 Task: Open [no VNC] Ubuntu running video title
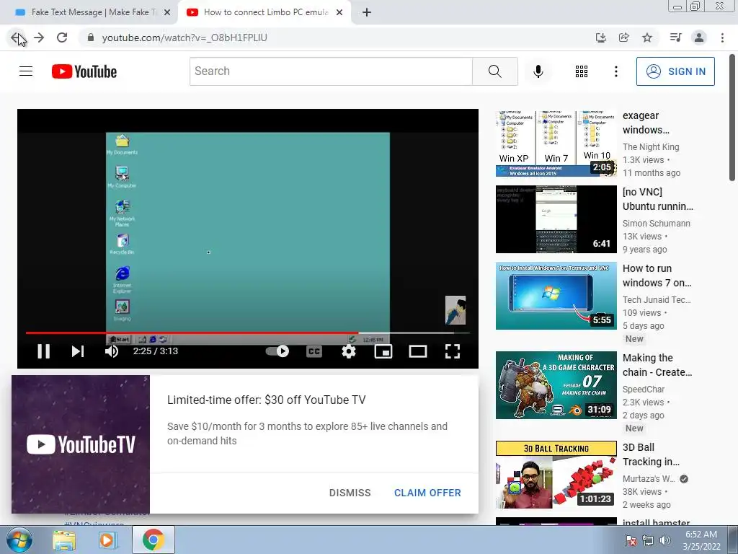click(x=657, y=199)
